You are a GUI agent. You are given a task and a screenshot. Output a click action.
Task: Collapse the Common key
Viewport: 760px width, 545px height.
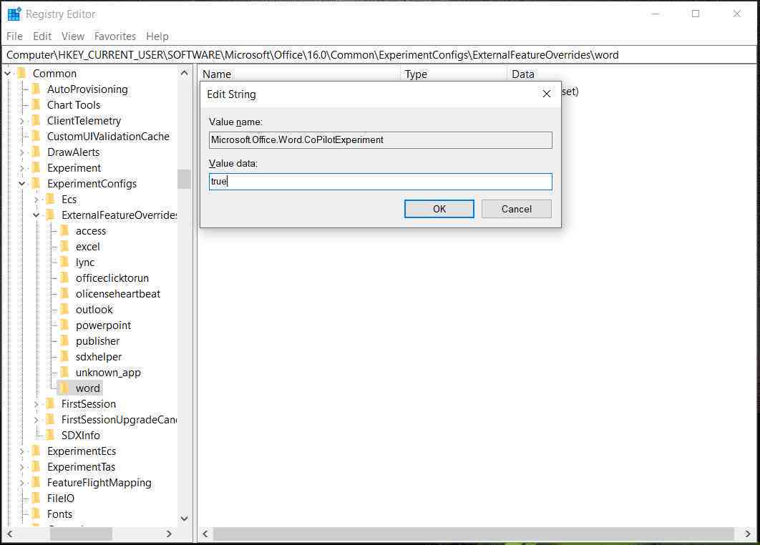pos(8,74)
